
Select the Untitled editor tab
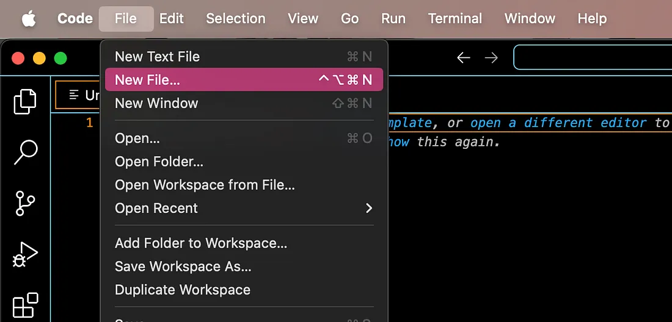[78, 95]
